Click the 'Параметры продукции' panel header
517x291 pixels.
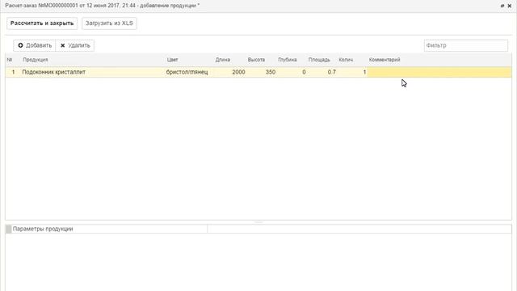coord(43,229)
